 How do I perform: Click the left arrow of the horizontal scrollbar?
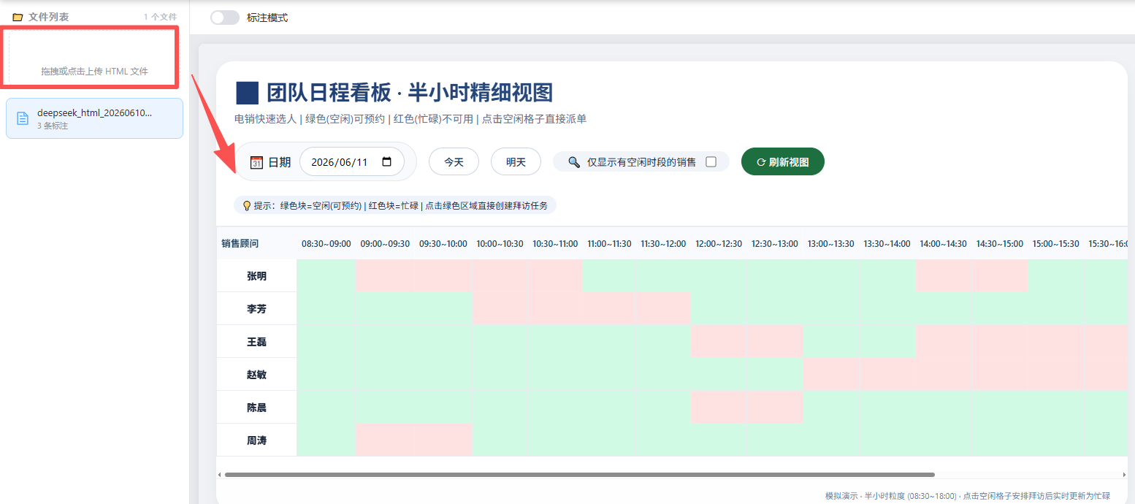point(220,475)
